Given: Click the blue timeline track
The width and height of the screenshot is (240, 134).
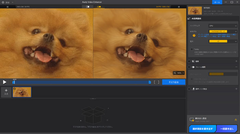Looking at the screenshot, I should pyautogui.click(x=82, y=82).
